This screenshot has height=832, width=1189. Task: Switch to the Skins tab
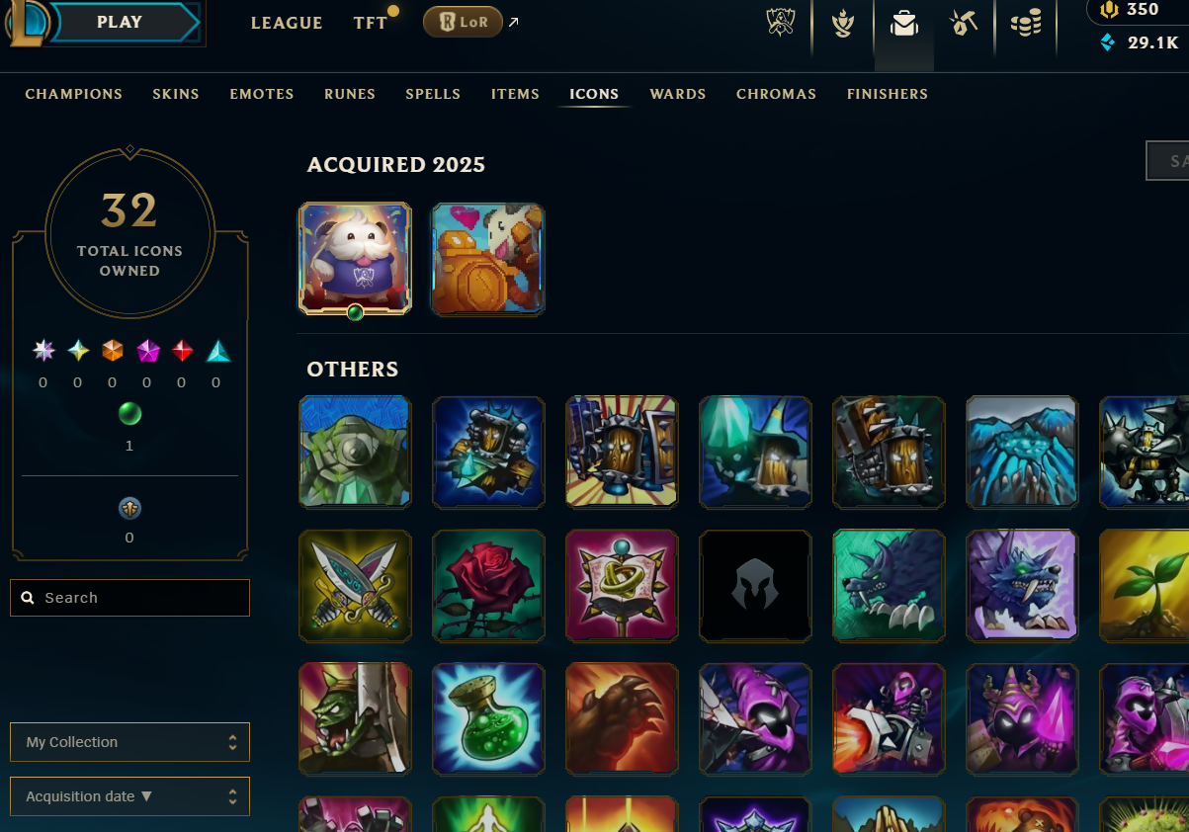click(x=176, y=94)
